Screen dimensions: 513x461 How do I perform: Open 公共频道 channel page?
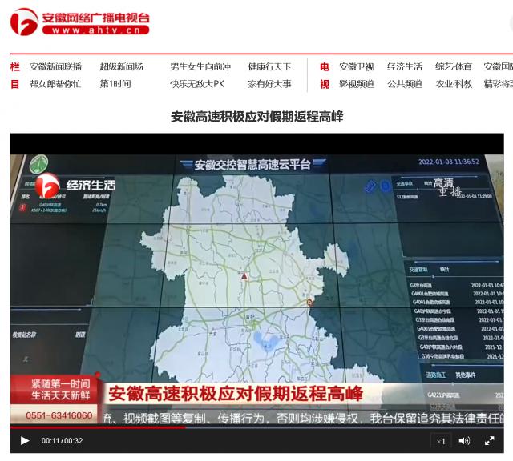405,84
